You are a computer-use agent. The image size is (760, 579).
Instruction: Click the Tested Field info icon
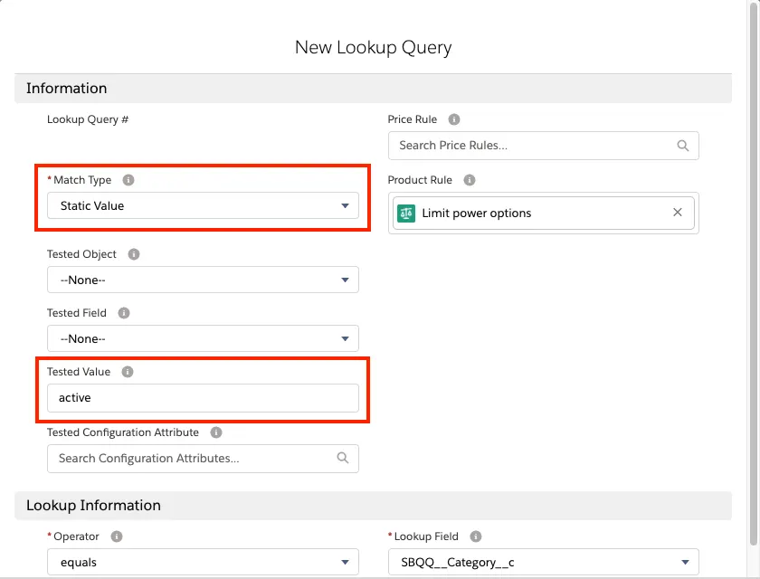tap(124, 313)
